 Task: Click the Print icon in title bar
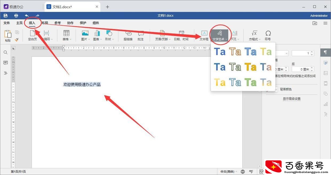point(16,16)
